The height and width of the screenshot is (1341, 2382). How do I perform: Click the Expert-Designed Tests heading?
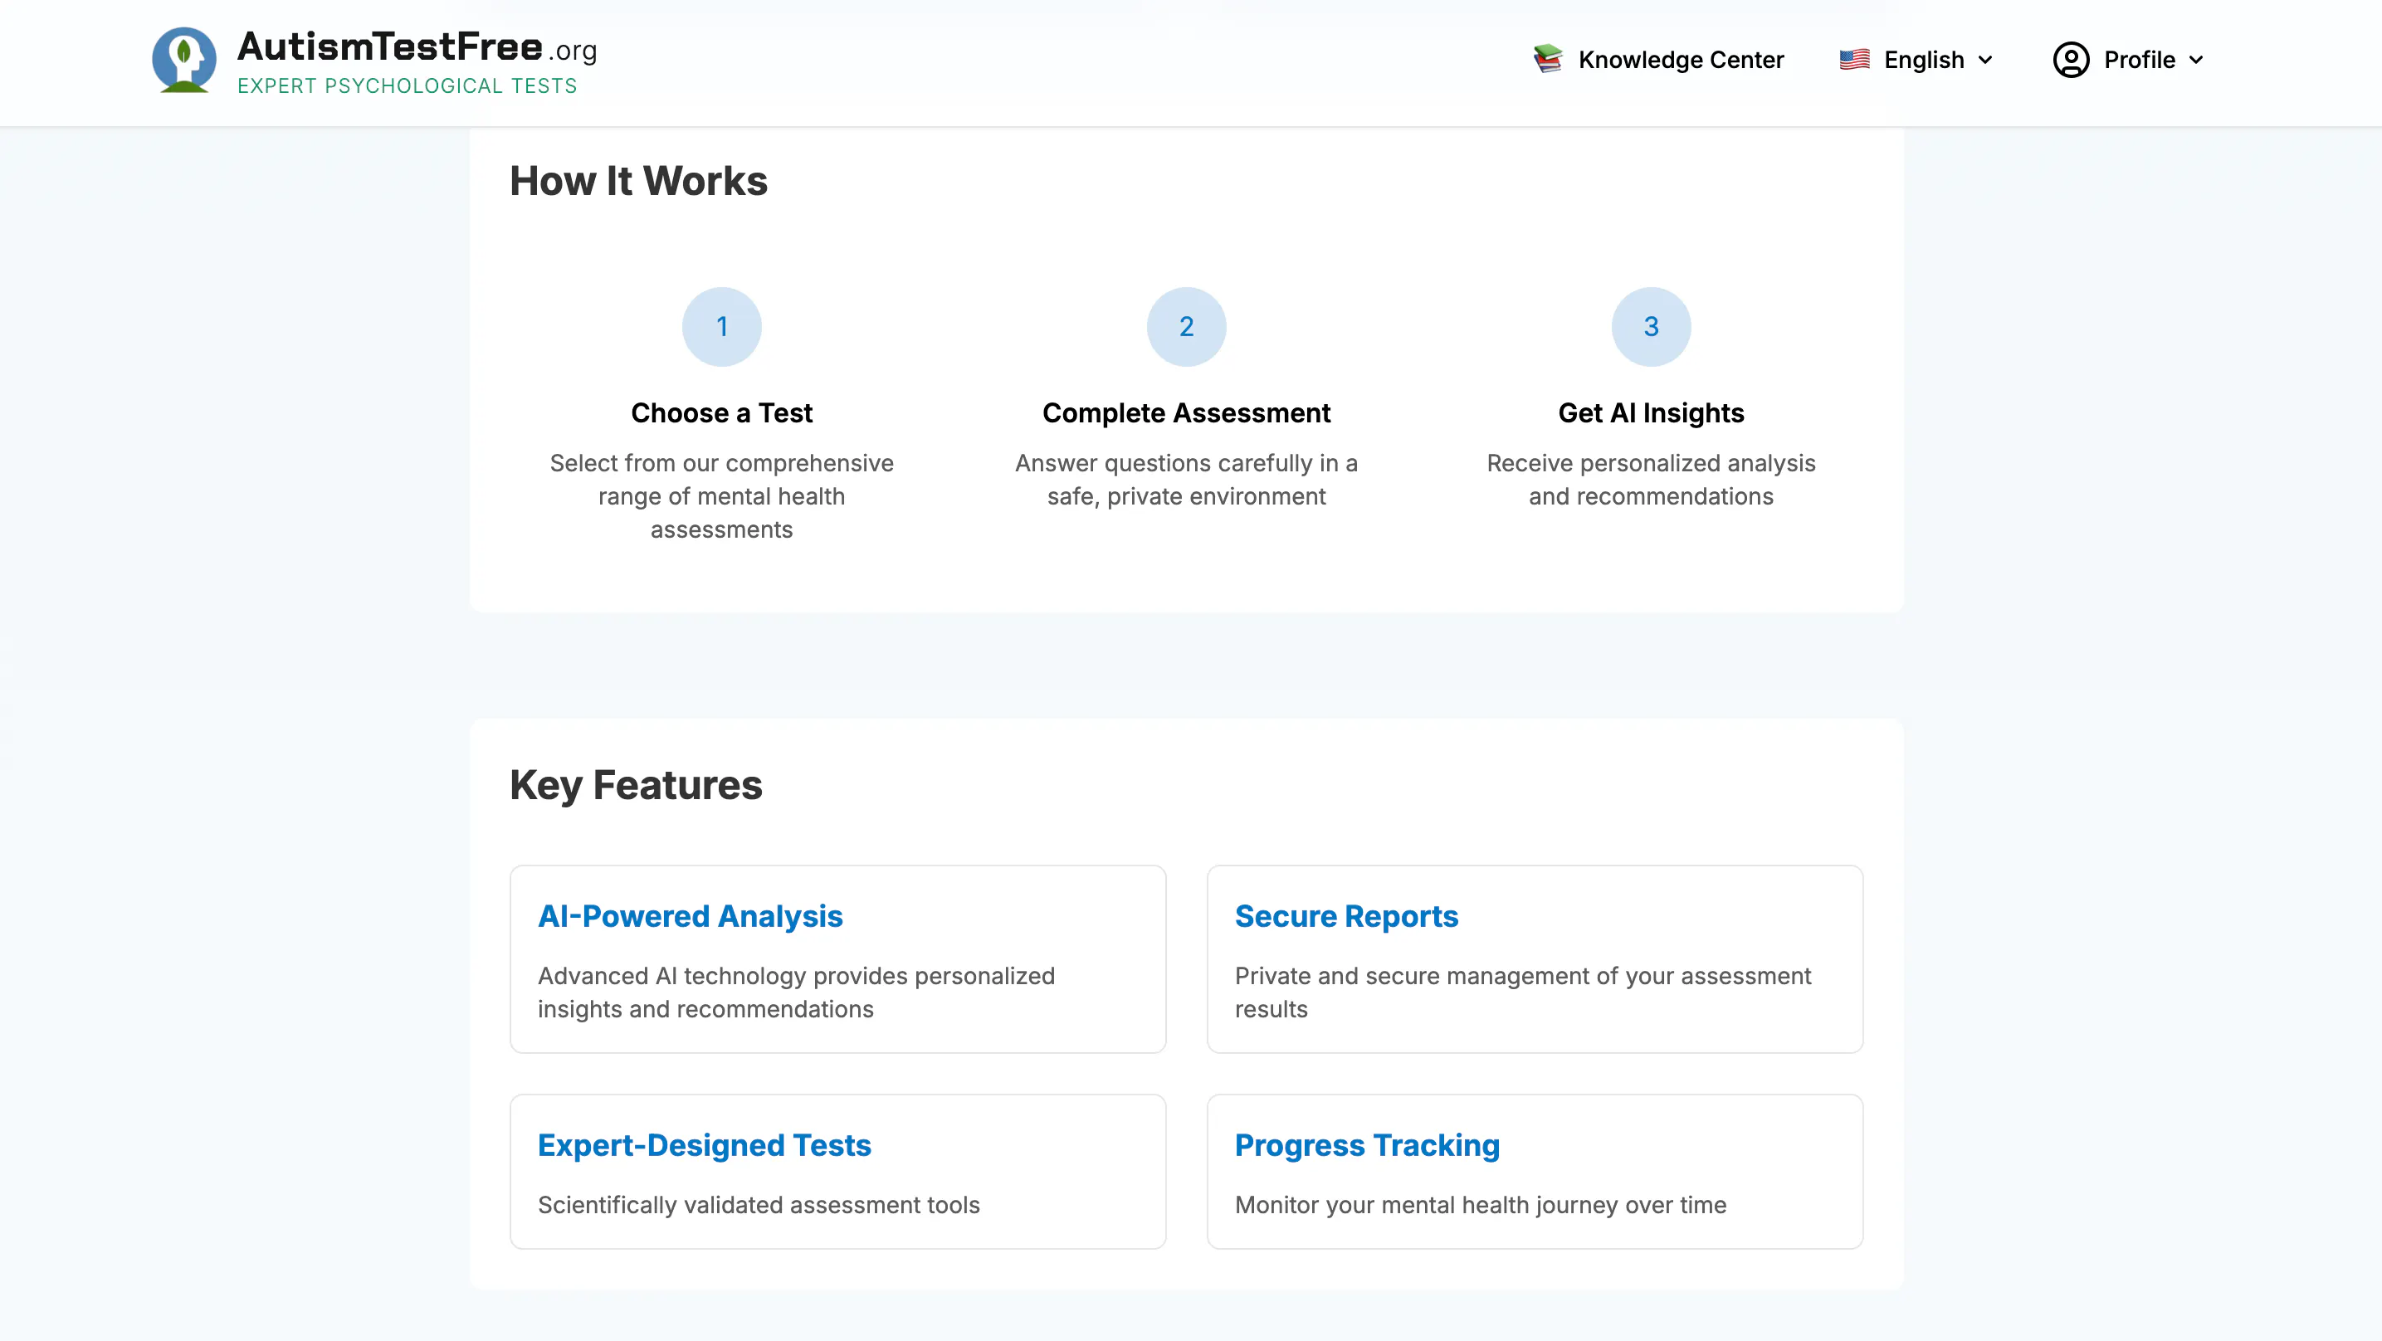coord(704,1145)
